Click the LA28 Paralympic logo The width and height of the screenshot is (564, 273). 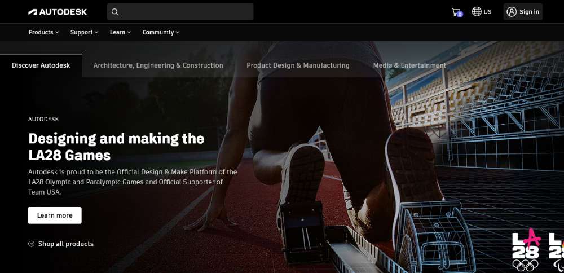557,250
